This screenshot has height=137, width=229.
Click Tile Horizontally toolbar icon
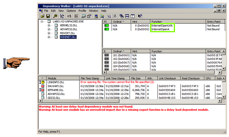point(127,16)
